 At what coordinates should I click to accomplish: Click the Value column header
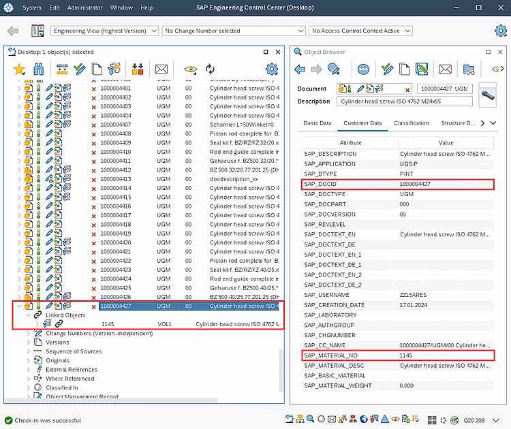pyautogui.click(x=446, y=143)
